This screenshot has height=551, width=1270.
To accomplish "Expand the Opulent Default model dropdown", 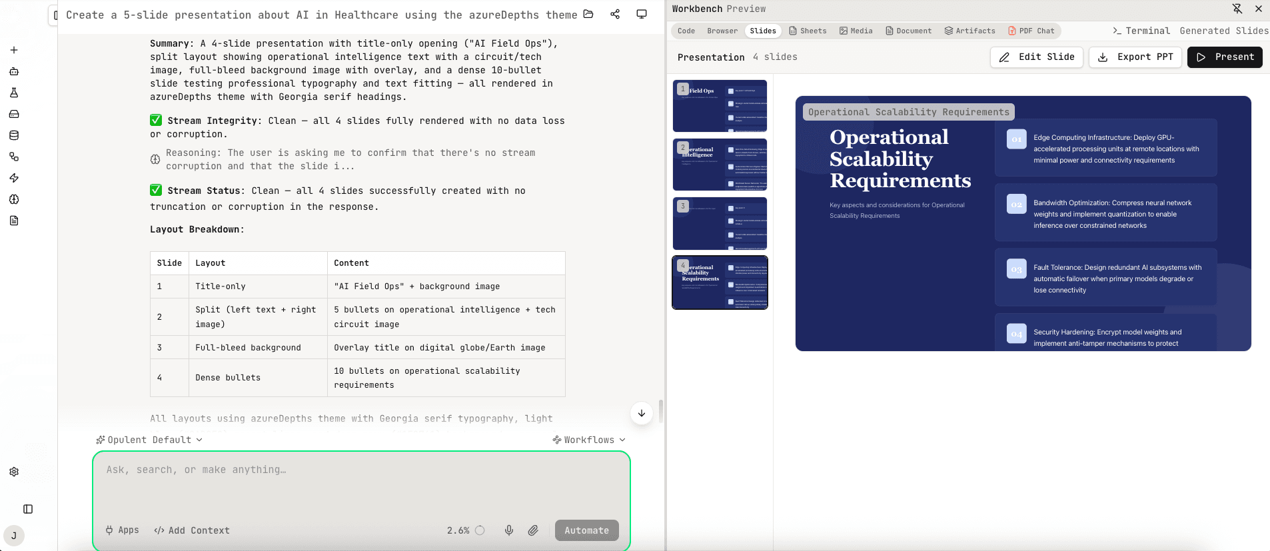I will tap(149, 440).
